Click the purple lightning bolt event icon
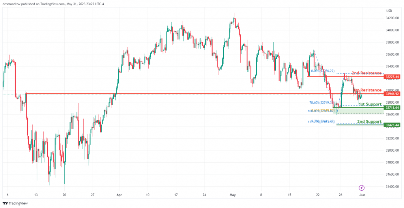Screen dimensions: 404x208 (x=362, y=188)
